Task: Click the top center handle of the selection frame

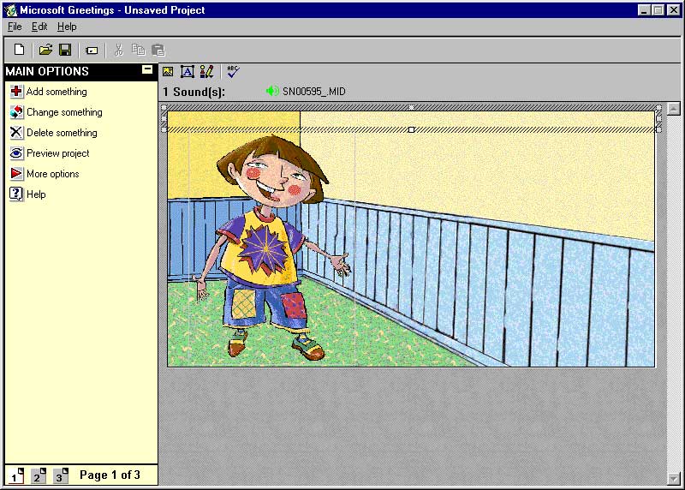Action: click(411, 107)
